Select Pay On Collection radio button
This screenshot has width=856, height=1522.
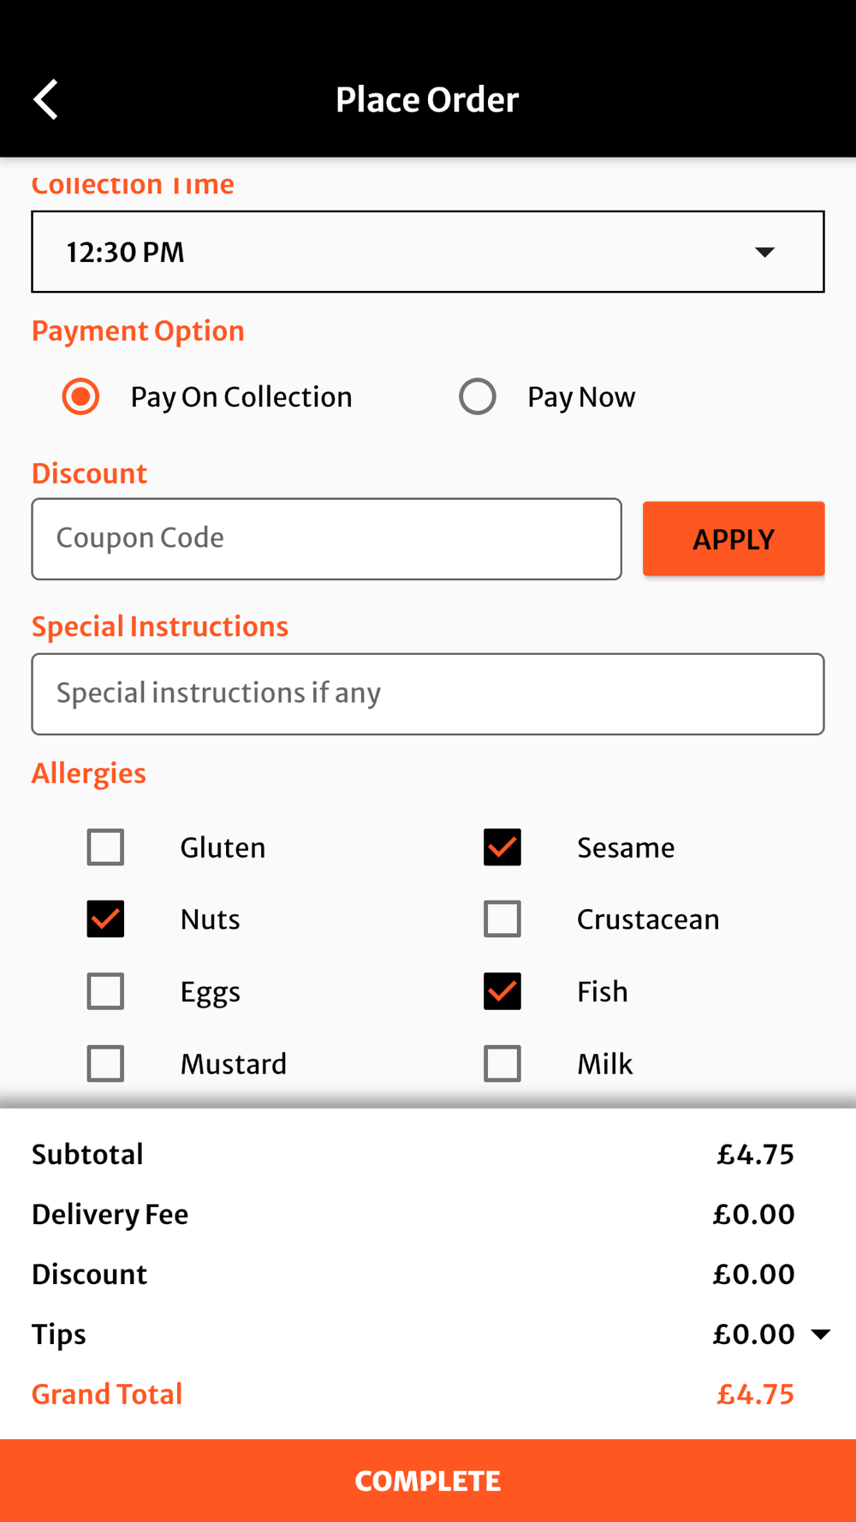coord(80,396)
